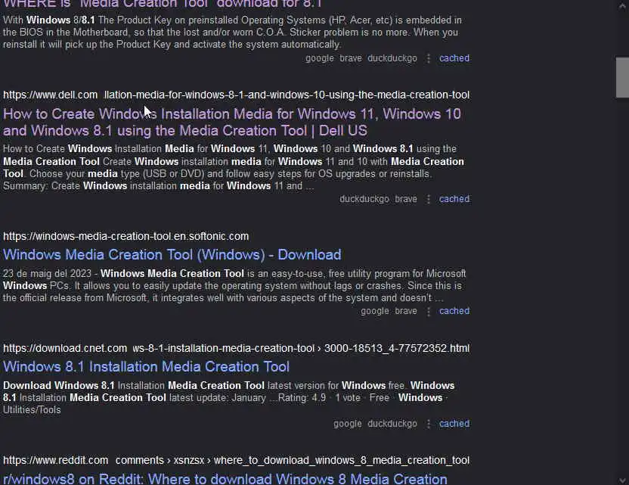Open the 'WHERE is Media Creation Tool' result title
The height and width of the screenshot is (485, 629).
coord(163,4)
